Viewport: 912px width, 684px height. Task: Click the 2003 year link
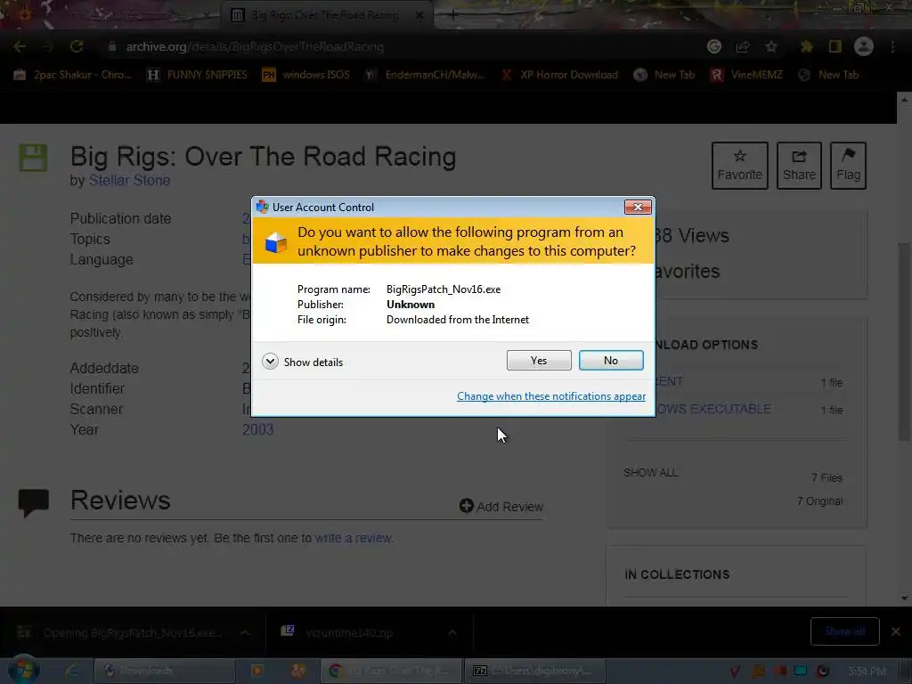pos(257,429)
